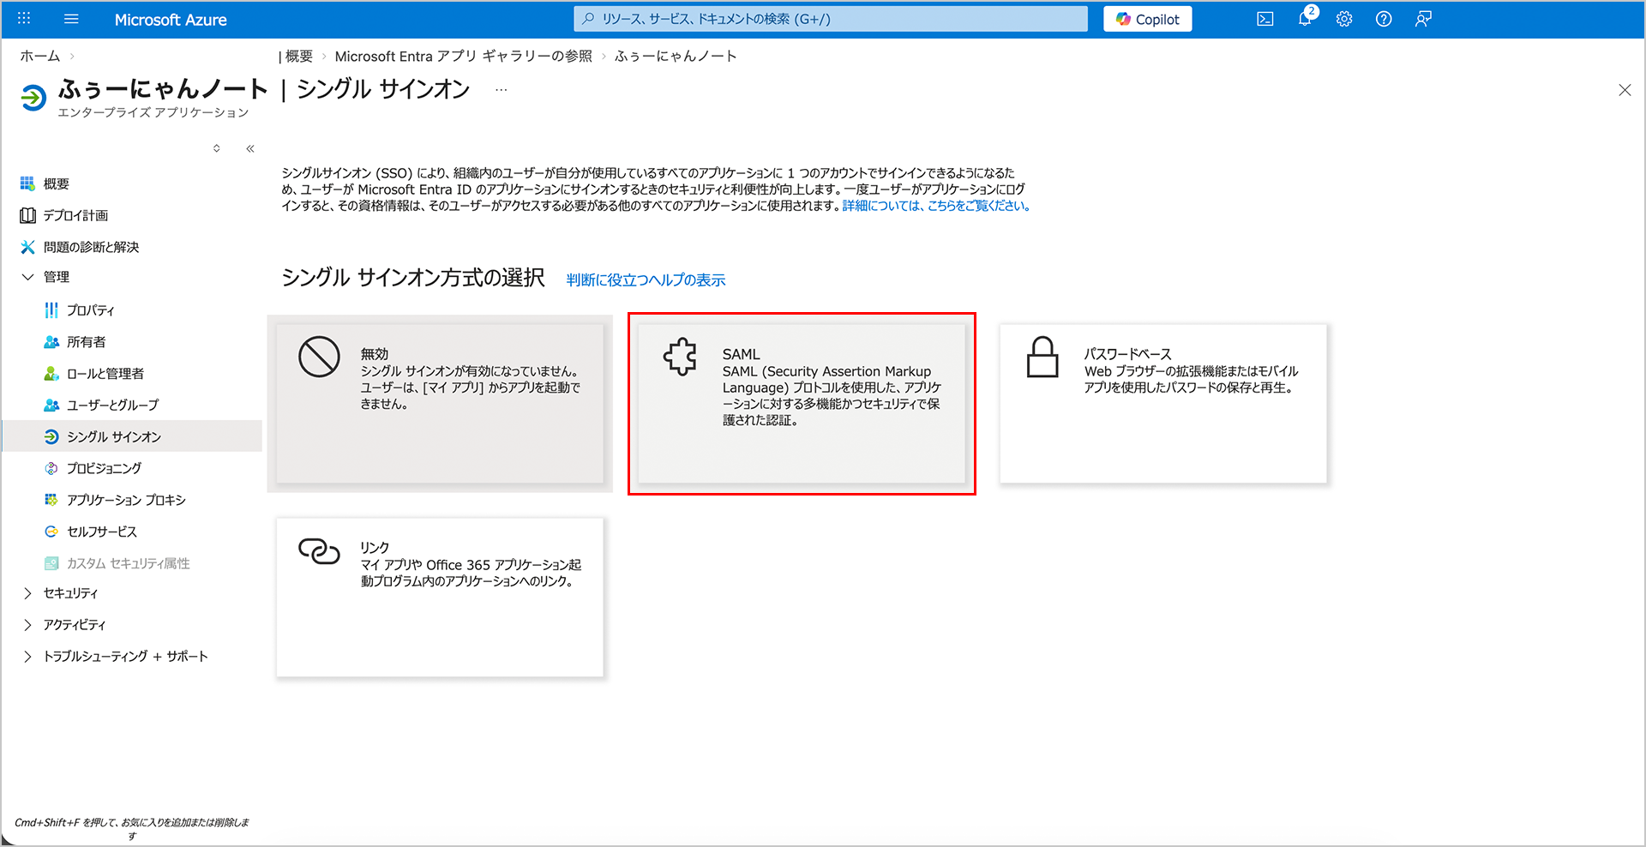
Task: Open プロビジョニング in the sidebar menu
Action: pyautogui.click(x=104, y=468)
